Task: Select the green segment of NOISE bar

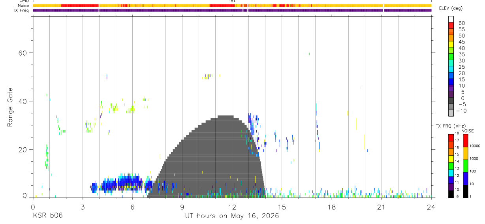Action: click(465, 166)
